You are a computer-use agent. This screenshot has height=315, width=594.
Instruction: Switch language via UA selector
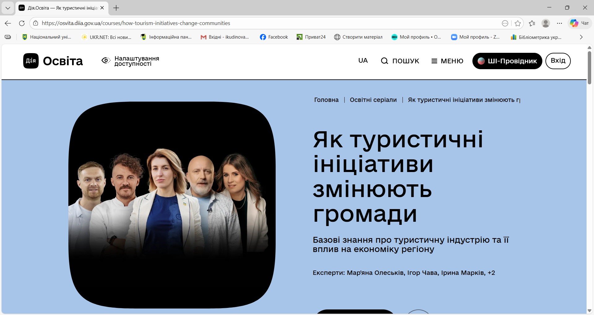(363, 61)
